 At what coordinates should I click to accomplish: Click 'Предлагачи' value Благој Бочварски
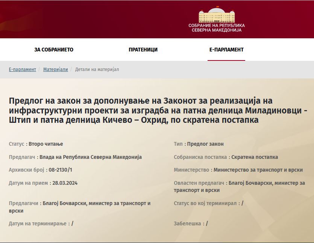(80, 207)
